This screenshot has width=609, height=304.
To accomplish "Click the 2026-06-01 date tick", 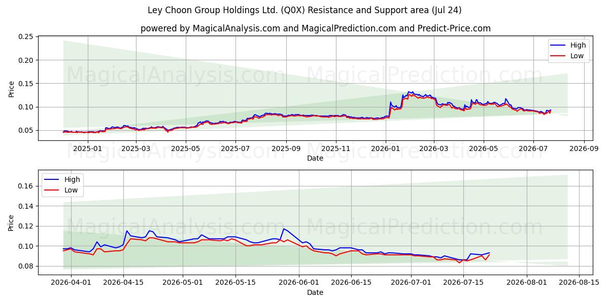I will 299,283.
